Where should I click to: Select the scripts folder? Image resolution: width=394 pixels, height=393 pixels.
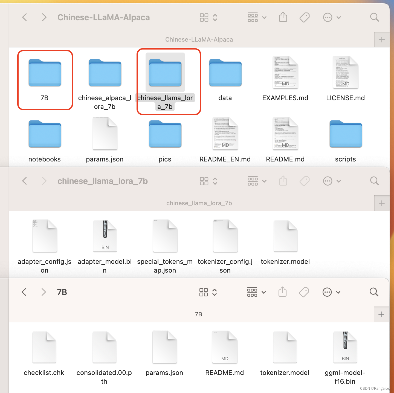click(x=346, y=134)
